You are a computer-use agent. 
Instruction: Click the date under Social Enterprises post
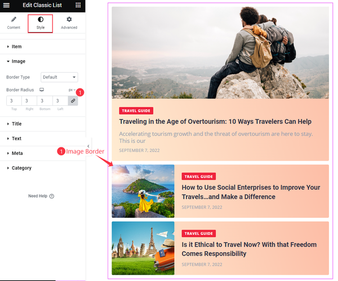tap(202, 207)
